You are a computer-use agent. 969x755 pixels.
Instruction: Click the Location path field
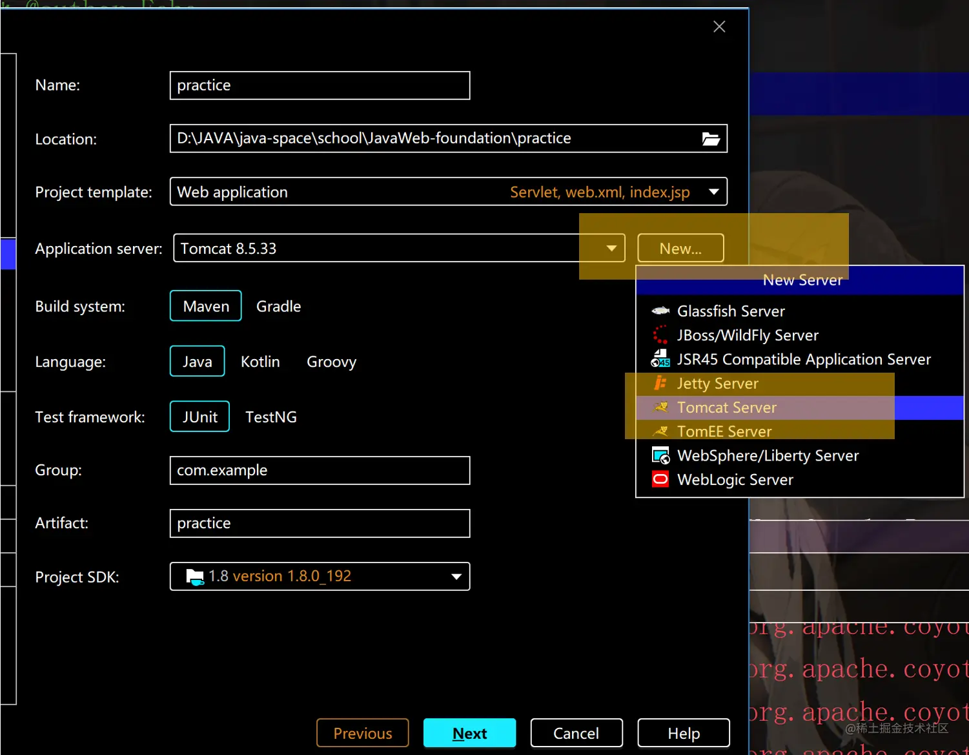(449, 138)
